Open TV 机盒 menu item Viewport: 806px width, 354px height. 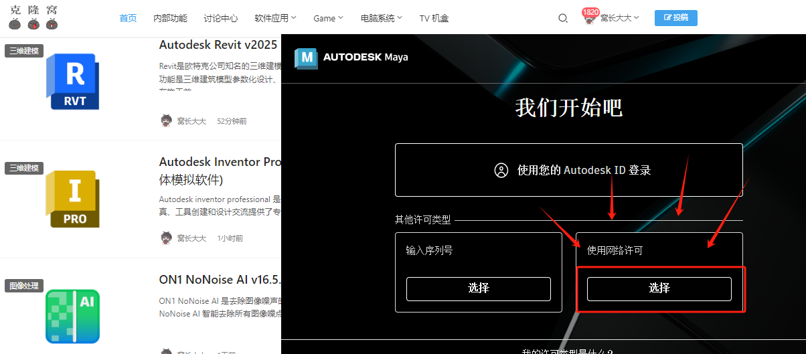tap(434, 18)
